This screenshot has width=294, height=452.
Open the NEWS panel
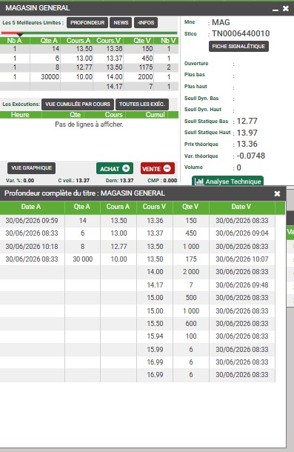tap(121, 23)
